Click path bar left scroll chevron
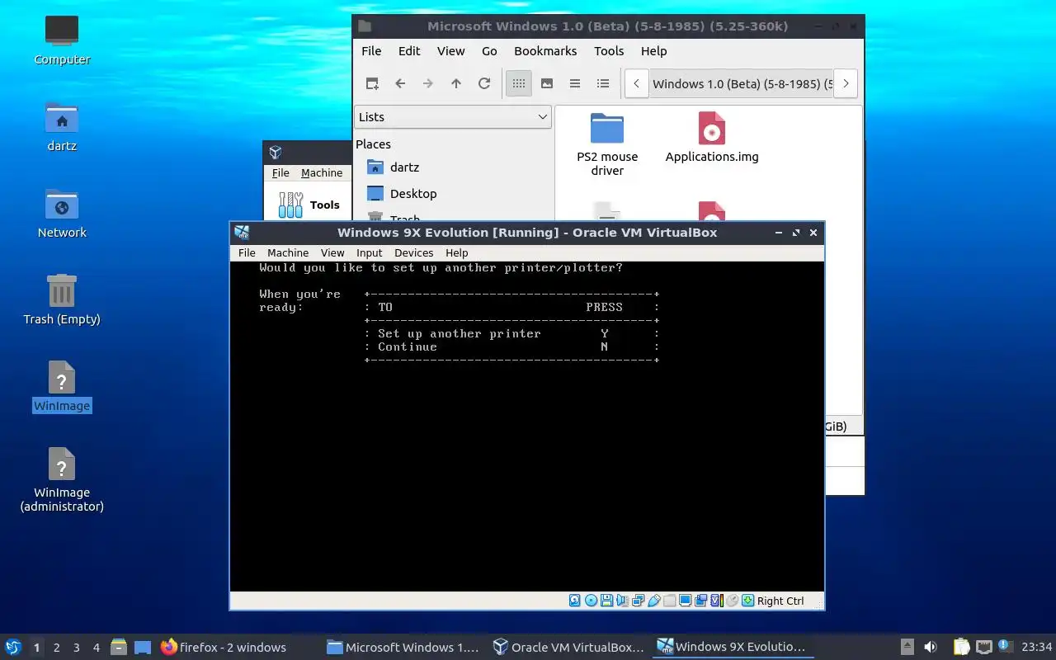The height and width of the screenshot is (660, 1056). [x=637, y=83]
